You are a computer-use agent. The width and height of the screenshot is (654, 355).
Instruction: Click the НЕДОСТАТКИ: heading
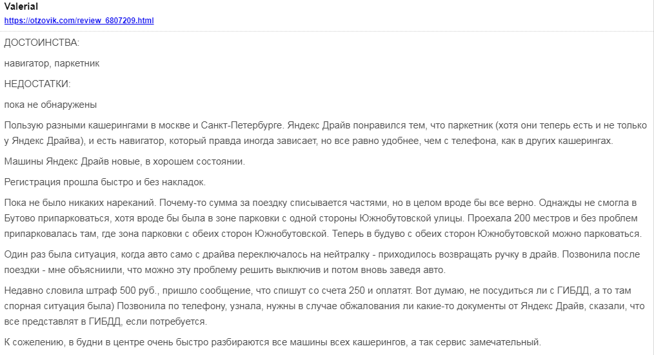click(37, 84)
